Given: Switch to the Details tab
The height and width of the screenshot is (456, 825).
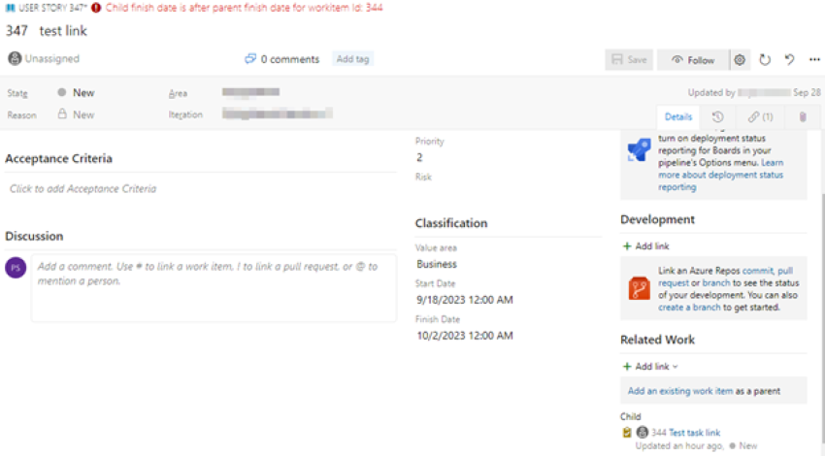Looking at the screenshot, I should (x=677, y=117).
